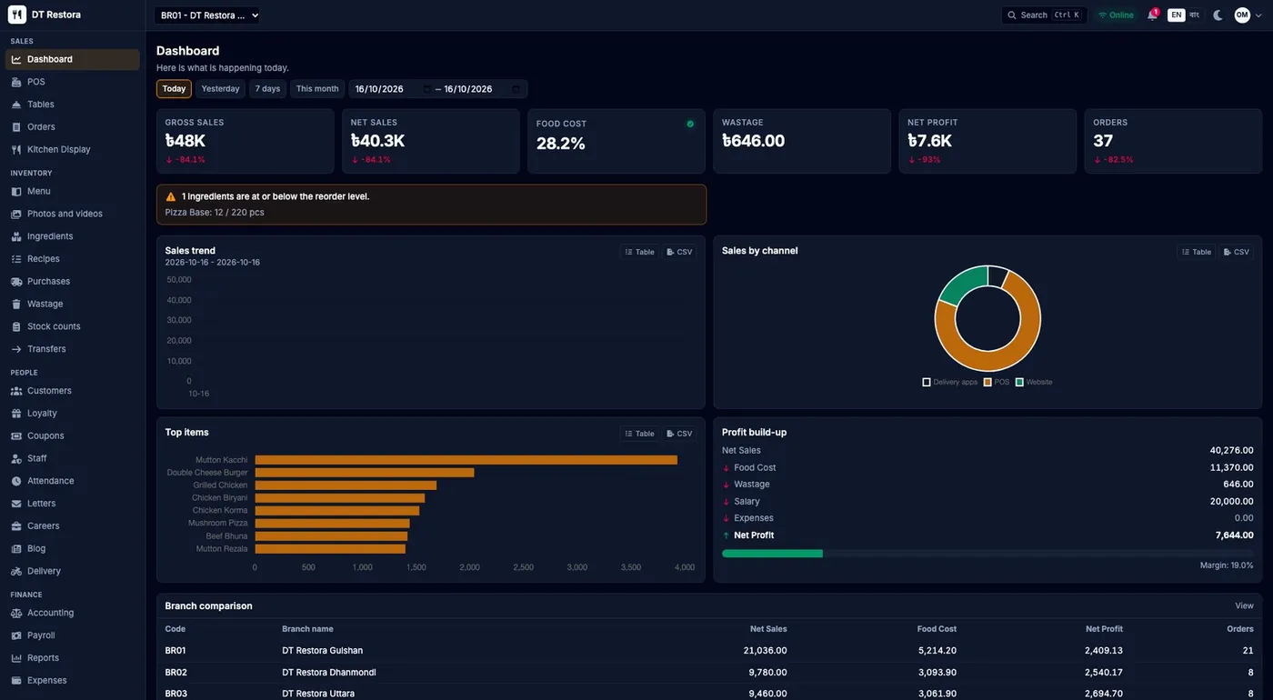Screen dimensions: 1273x700
Task: Click the DT Restora Dhanmondi row
Action: 709,673
